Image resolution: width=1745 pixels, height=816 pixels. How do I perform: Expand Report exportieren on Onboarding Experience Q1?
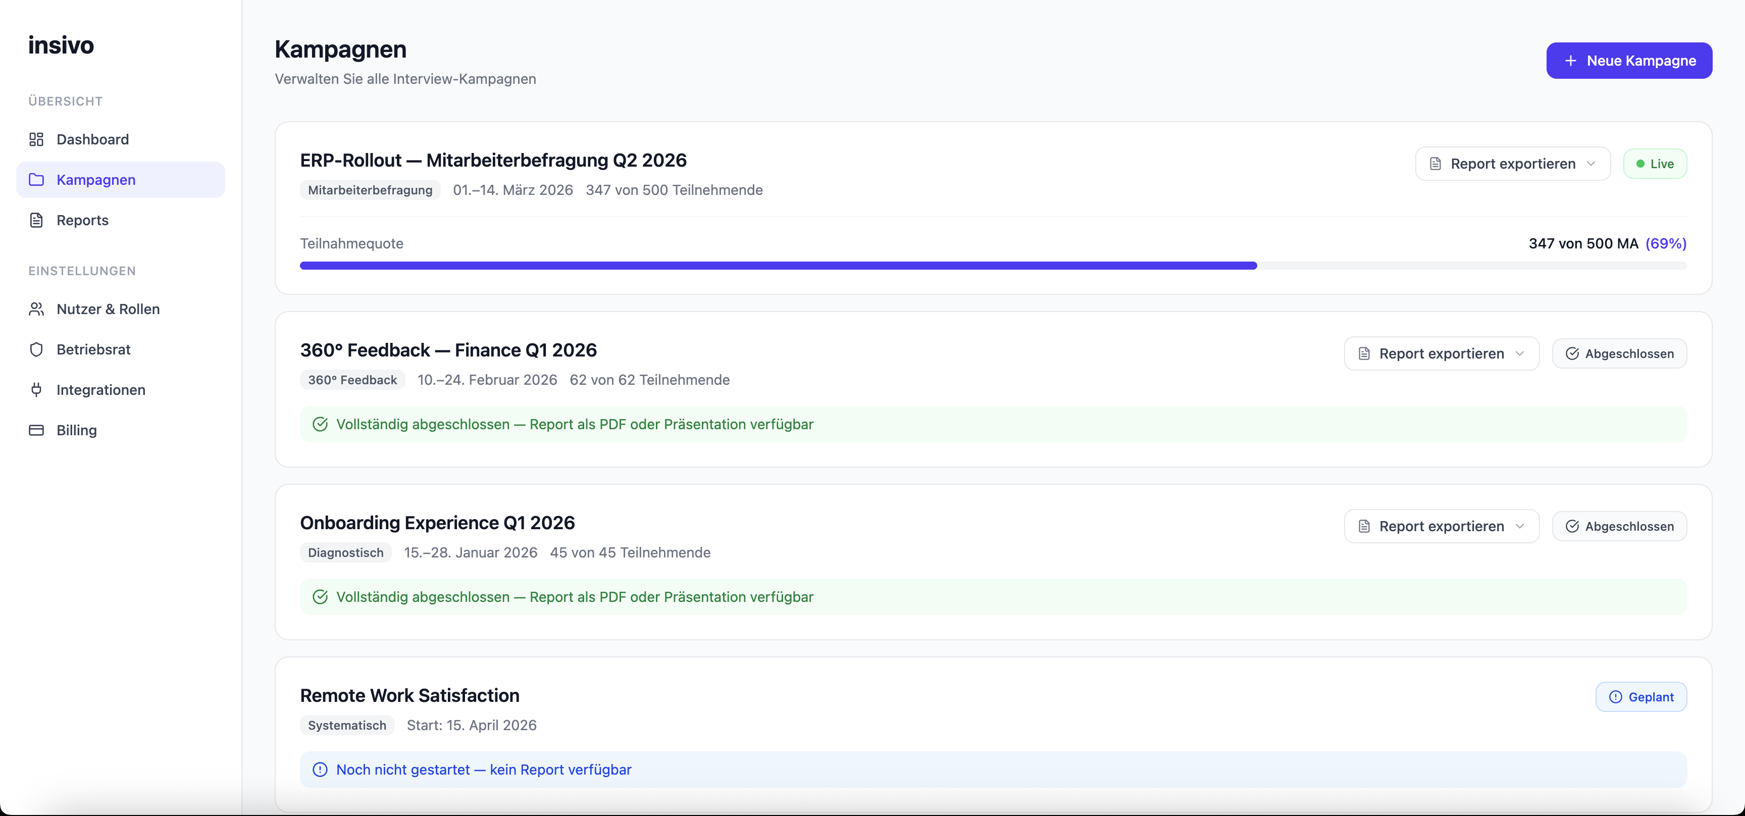click(x=1441, y=526)
